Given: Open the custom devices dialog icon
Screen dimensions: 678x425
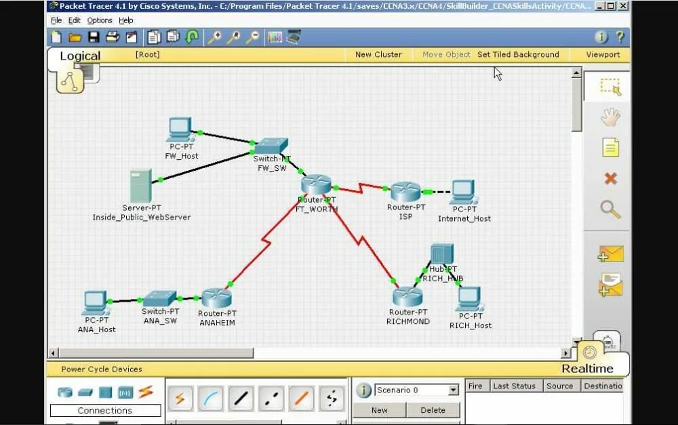Looking at the screenshot, I should pyautogui.click(x=294, y=37).
